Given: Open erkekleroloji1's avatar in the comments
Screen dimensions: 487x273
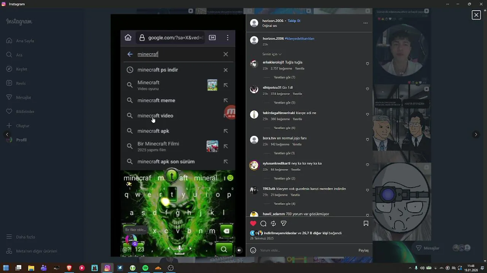Looking at the screenshot, I should pyautogui.click(x=254, y=64).
